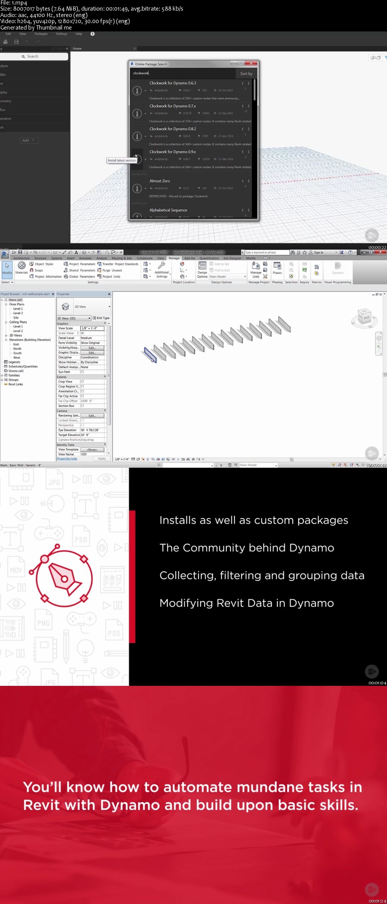The width and height of the screenshot is (387, 904).
Task: Open the Help menu in Dynamo
Action: [x=79, y=34]
